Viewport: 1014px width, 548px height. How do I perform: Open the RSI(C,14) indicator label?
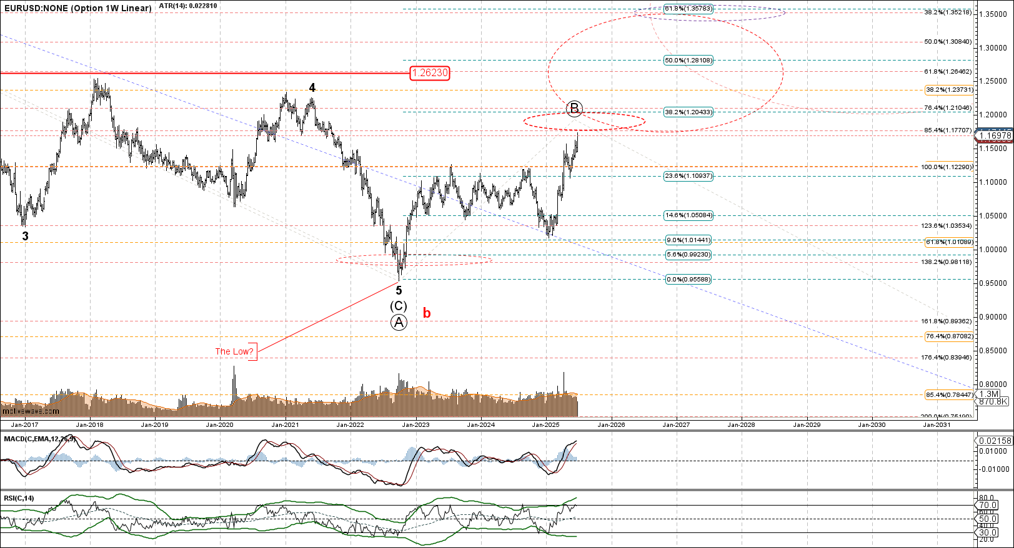tap(19, 497)
